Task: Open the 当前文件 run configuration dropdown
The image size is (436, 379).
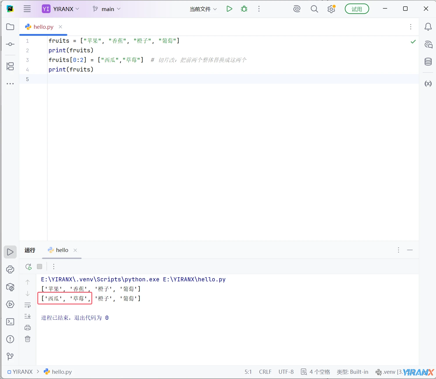Action: (203, 9)
